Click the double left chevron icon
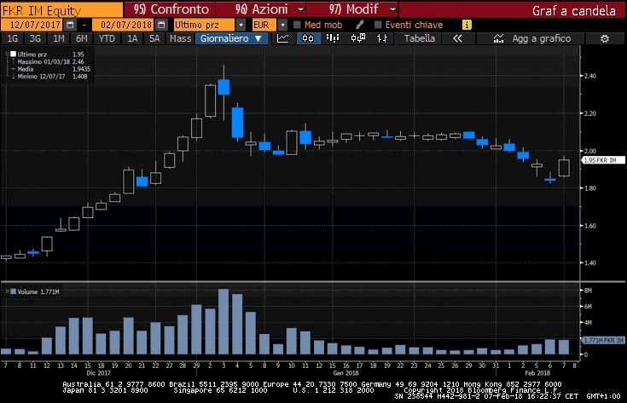This screenshot has width=627, height=403. click(x=458, y=38)
